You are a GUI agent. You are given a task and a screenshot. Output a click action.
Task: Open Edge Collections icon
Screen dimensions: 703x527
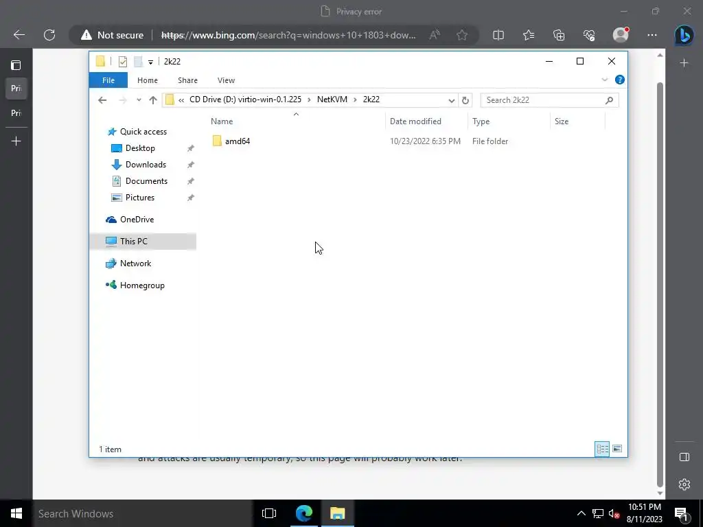(559, 35)
